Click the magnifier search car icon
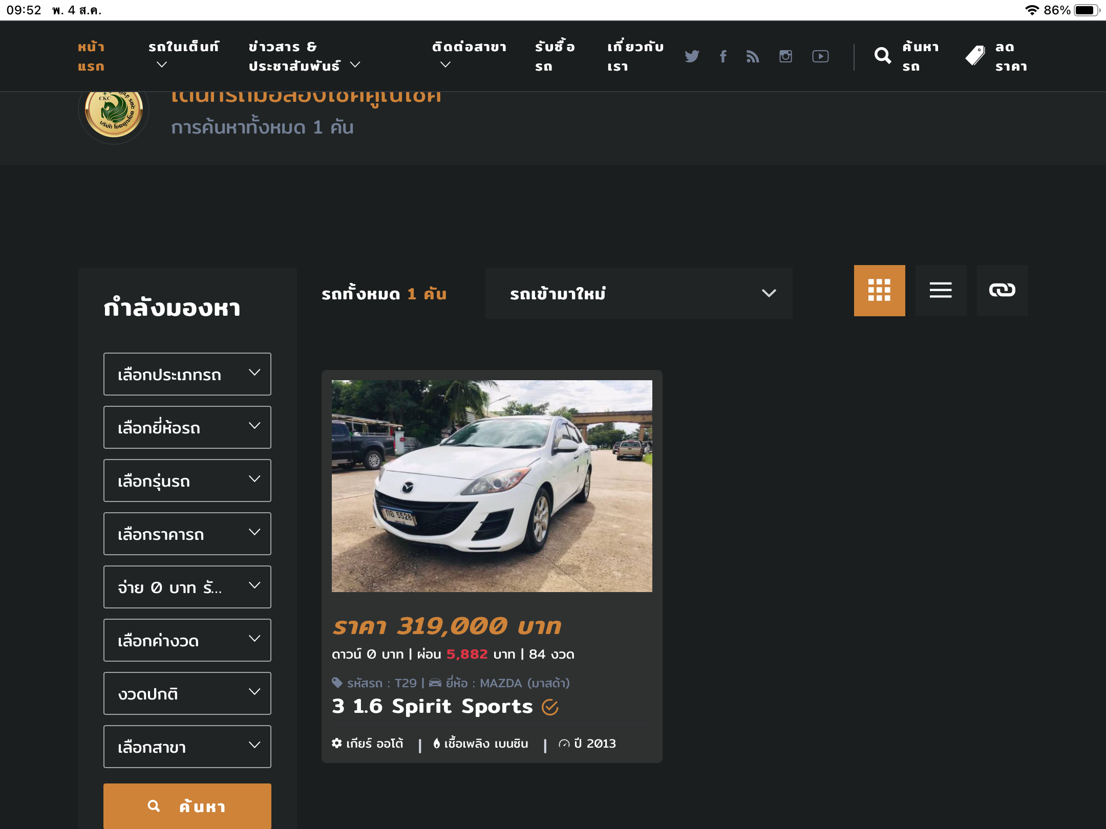This screenshot has height=829, width=1106. (883, 55)
